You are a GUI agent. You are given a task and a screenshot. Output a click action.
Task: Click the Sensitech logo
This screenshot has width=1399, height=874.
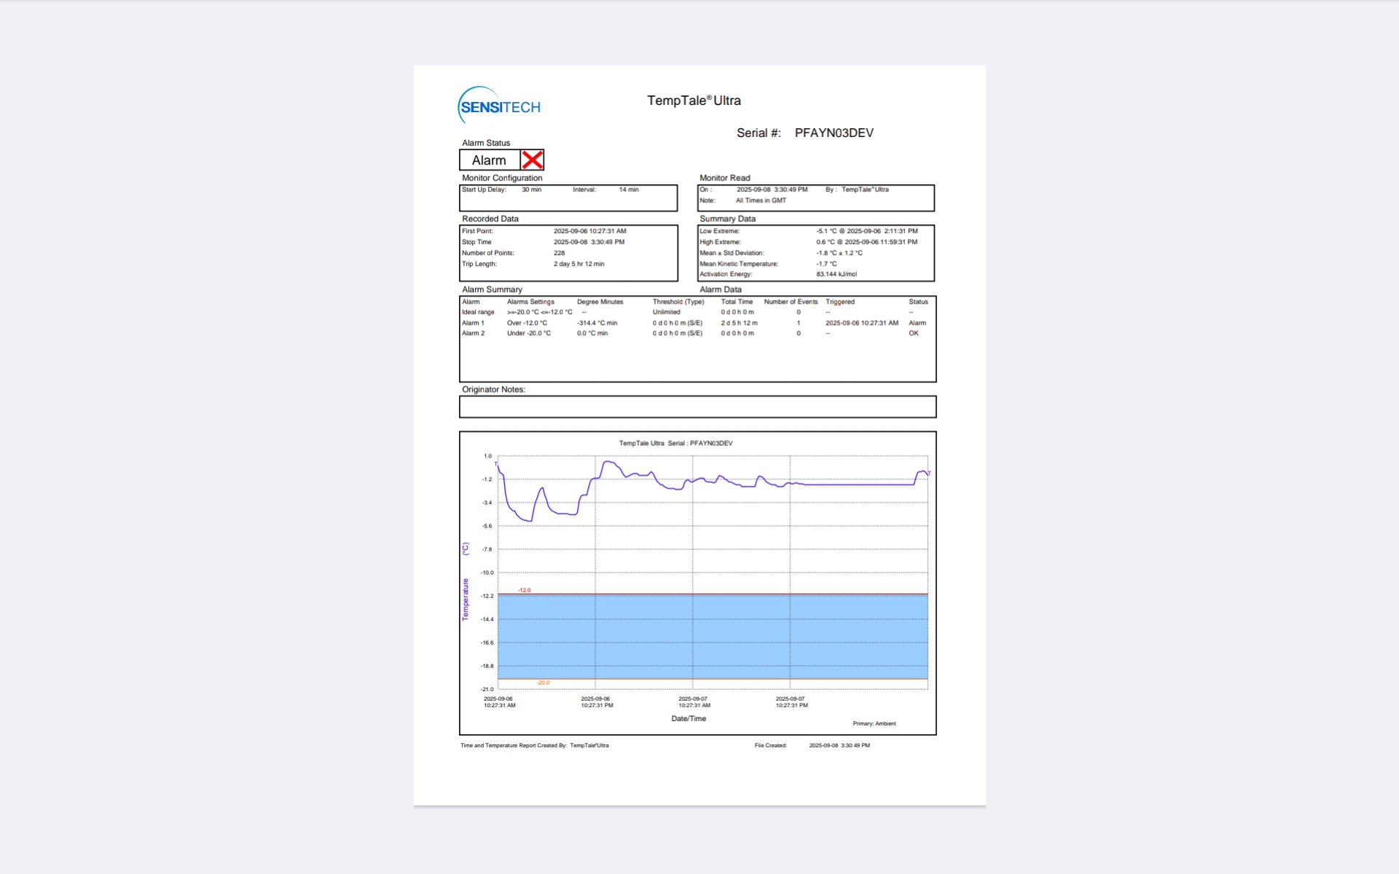(x=500, y=106)
